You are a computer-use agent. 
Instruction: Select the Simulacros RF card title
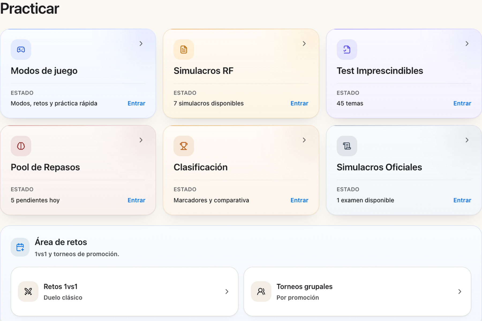tap(204, 71)
